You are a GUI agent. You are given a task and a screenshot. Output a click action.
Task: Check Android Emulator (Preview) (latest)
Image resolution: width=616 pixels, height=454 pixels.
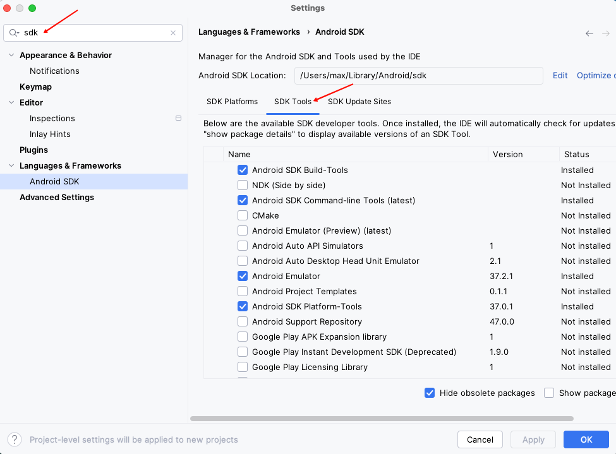(243, 230)
